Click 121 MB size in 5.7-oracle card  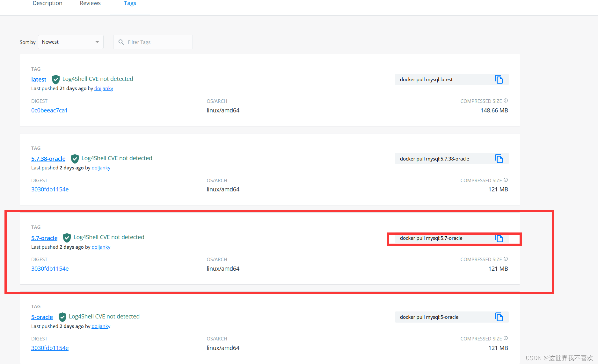(498, 268)
